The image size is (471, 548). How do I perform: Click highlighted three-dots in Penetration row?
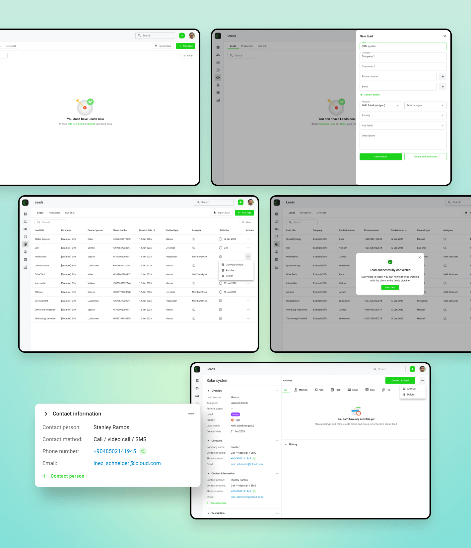click(248, 257)
